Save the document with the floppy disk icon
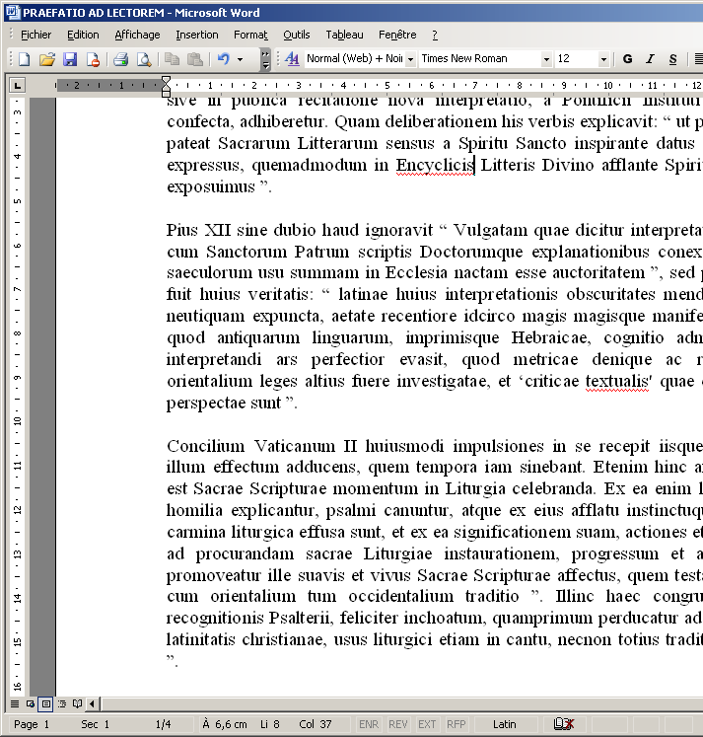 tap(70, 59)
